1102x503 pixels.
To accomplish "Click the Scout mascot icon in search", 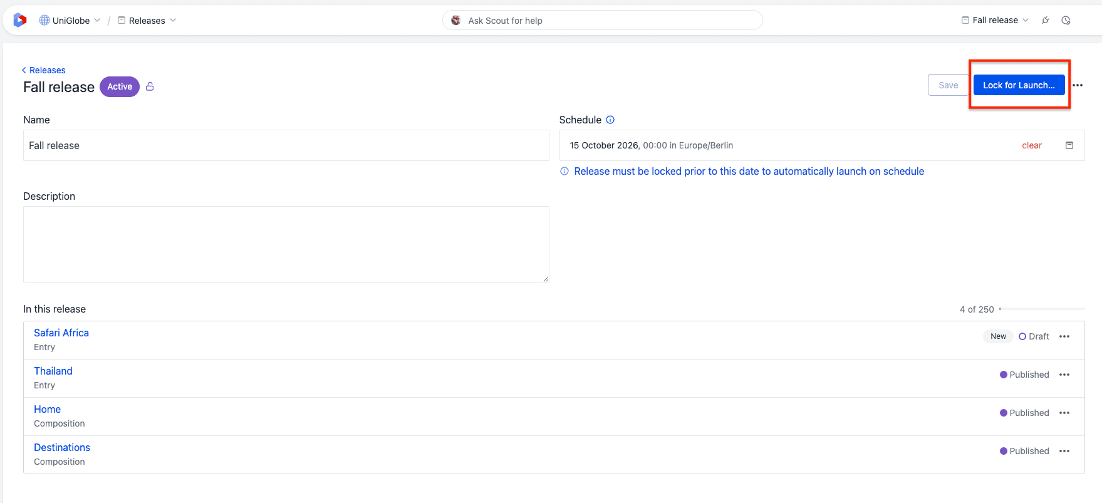I will click(x=456, y=21).
